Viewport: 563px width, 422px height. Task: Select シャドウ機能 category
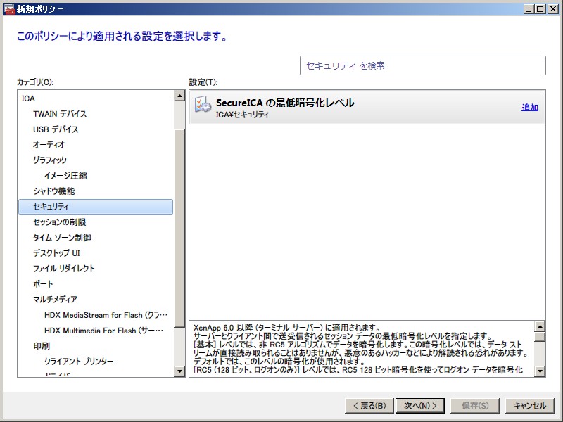[53, 191]
